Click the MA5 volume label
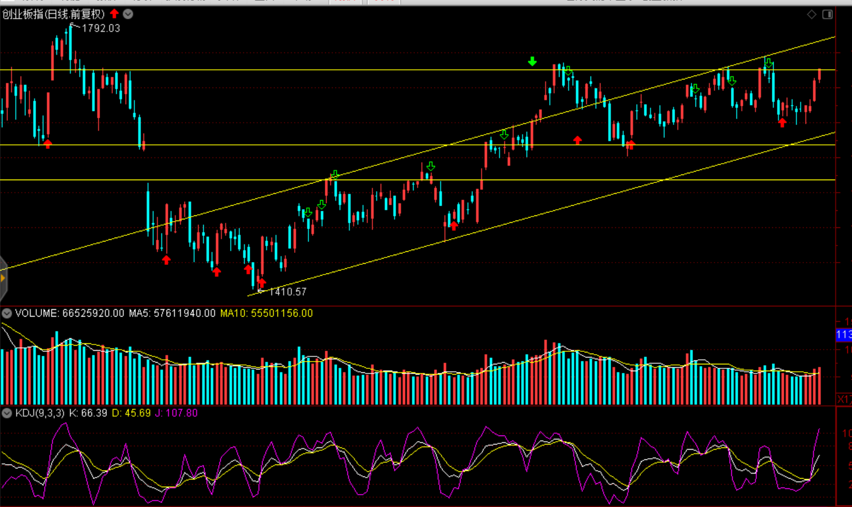This screenshot has width=852, height=507. [172, 313]
